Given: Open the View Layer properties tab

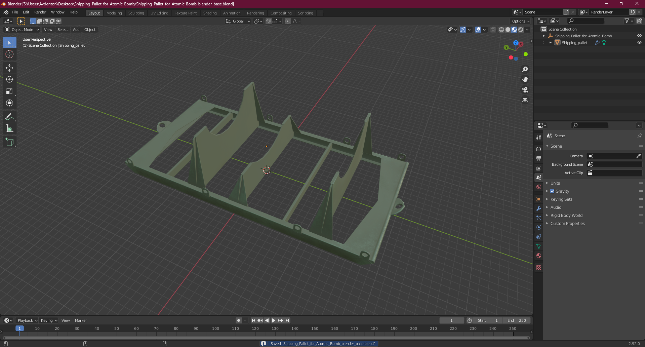Looking at the screenshot, I should click(x=539, y=168).
